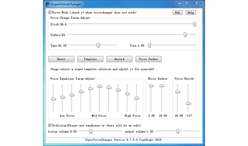Disable the PreListen checkbox
The image size is (248, 146).
point(50,125)
